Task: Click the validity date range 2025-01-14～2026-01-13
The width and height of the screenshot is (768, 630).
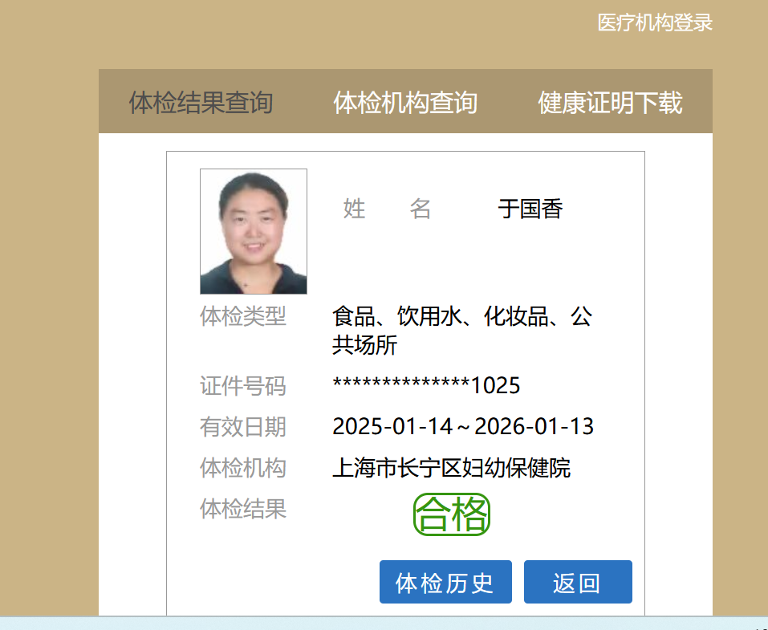Action: [x=463, y=427]
